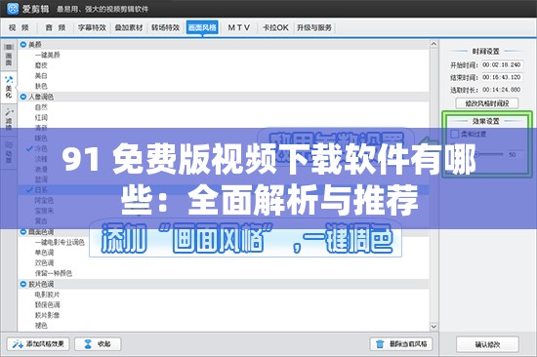
Task: Click the 结束时间 input field
Action: pos(502,77)
